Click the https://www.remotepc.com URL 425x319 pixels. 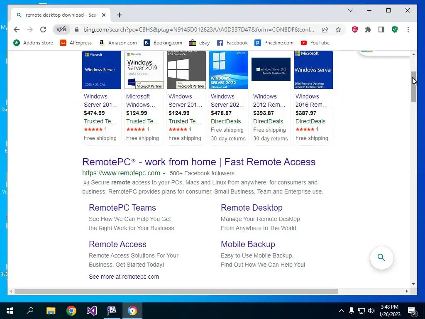[121, 173]
